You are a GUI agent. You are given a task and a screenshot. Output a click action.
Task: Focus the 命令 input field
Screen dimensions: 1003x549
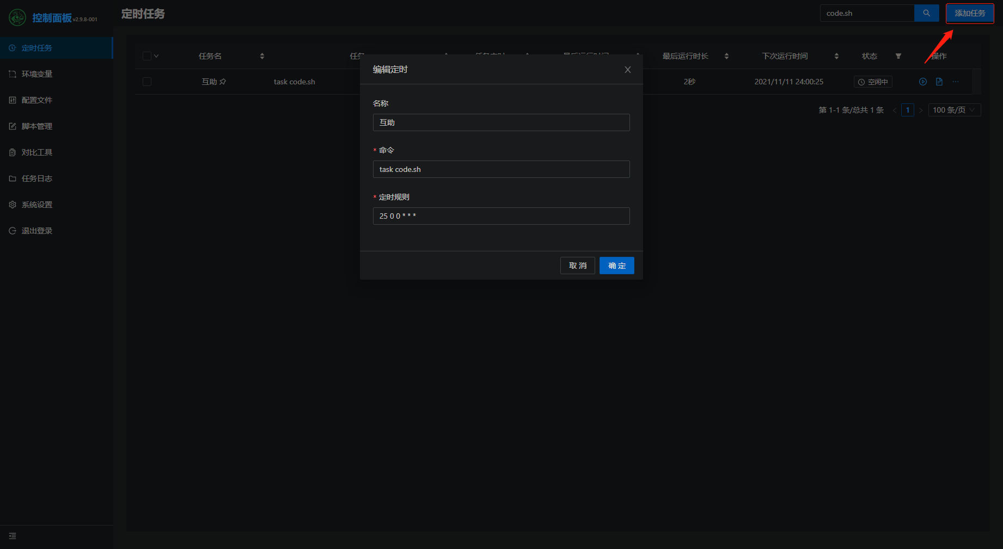point(501,169)
